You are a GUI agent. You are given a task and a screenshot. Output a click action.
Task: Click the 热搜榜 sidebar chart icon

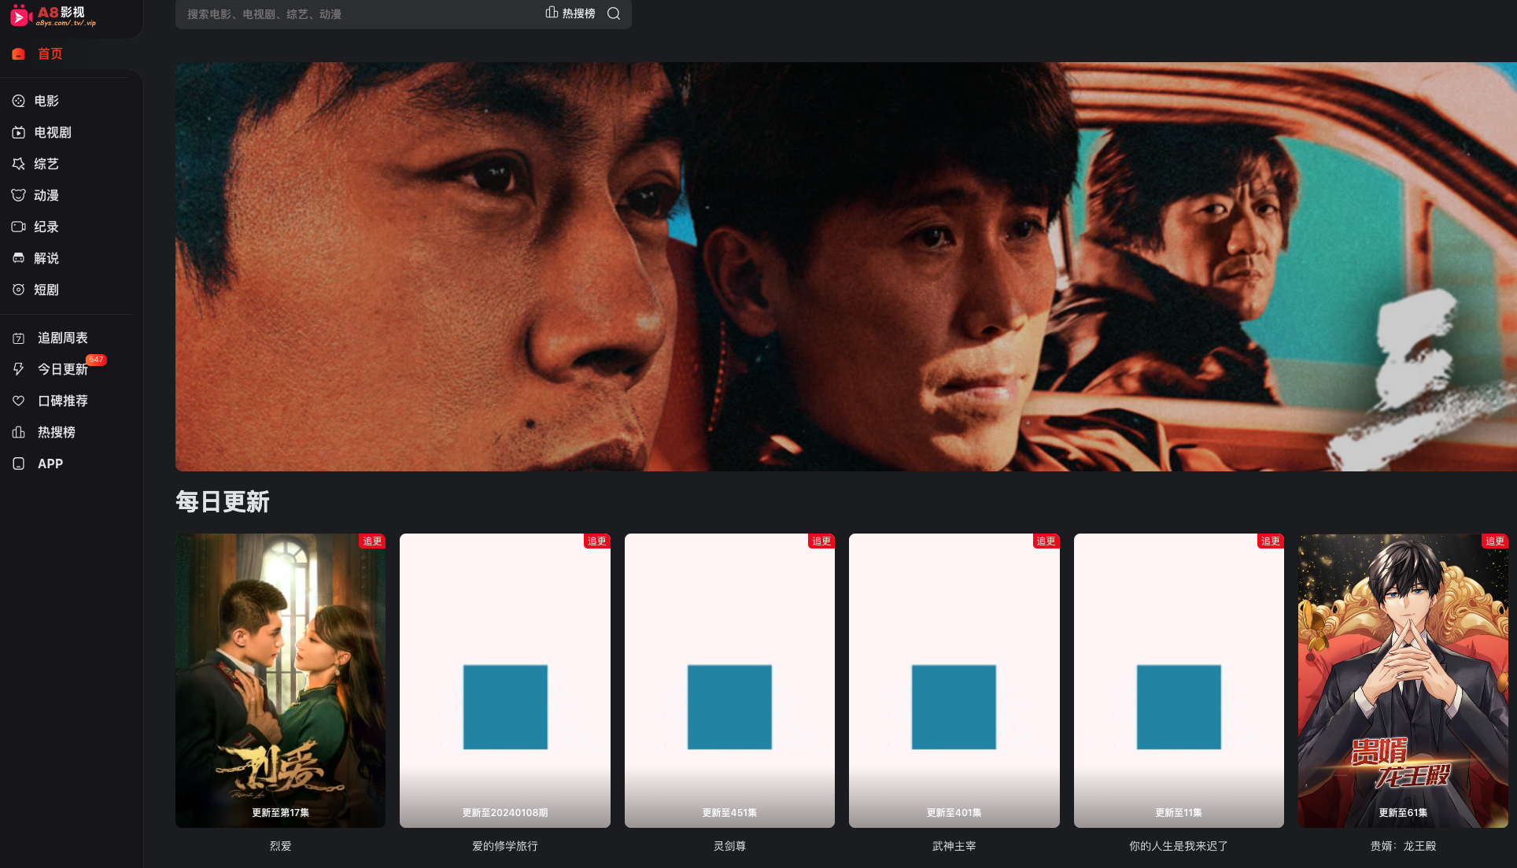[x=19, y=432]
